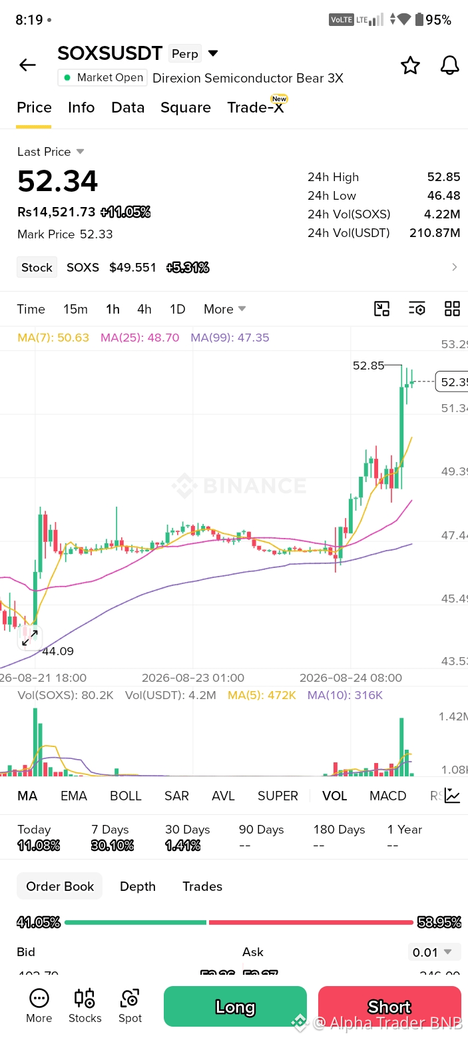
Task: Open the More timeframes dropdown
Action: coord(225,309)
